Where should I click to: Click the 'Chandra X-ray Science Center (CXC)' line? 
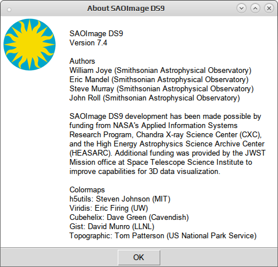point(165,134)
